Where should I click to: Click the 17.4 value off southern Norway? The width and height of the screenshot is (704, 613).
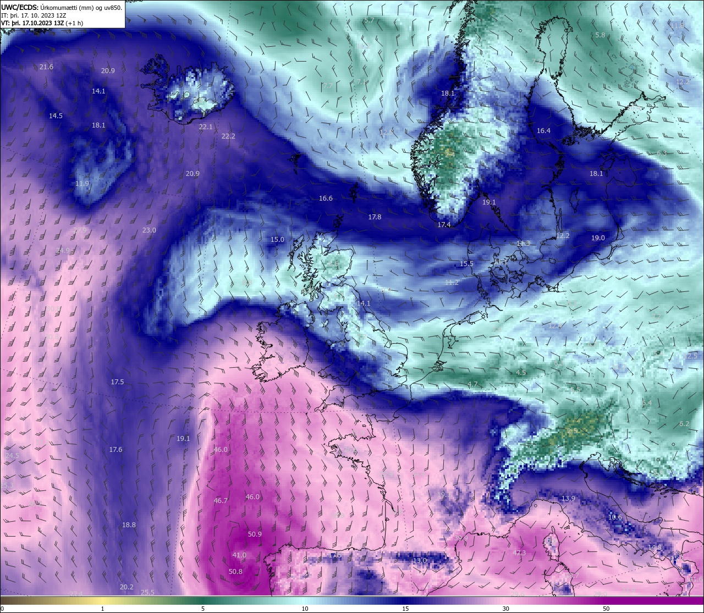pyautogui.click(x=444, y=225)
